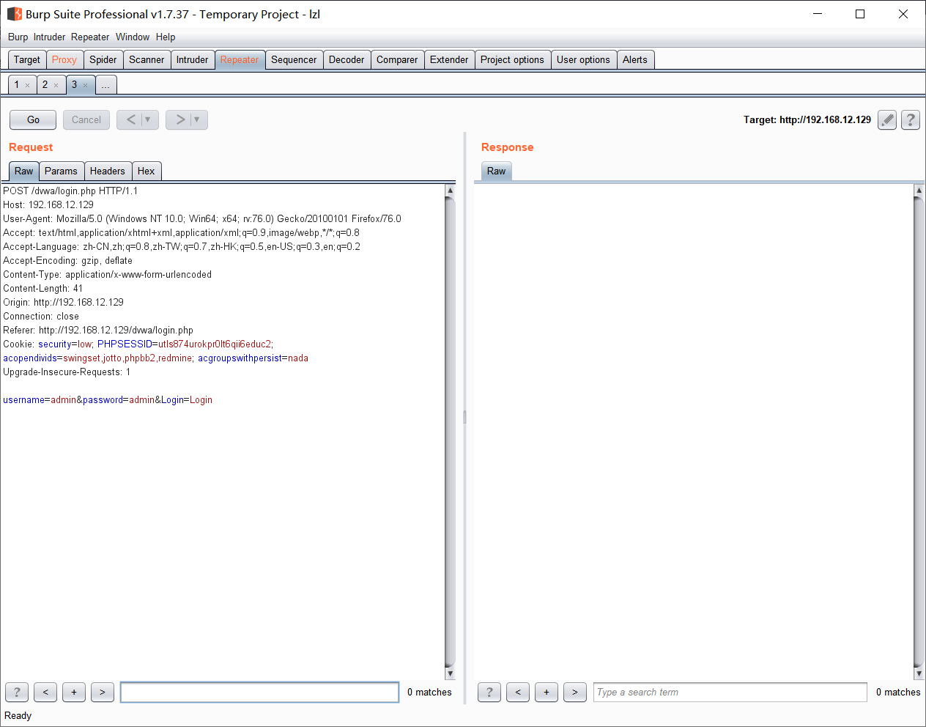Focus the request search input field
The width and height of the screenshot is (926, 727).
pyautogui.click(x=260, y=692)
